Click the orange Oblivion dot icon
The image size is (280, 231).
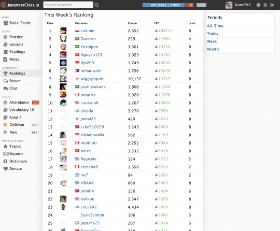point(5,125)
